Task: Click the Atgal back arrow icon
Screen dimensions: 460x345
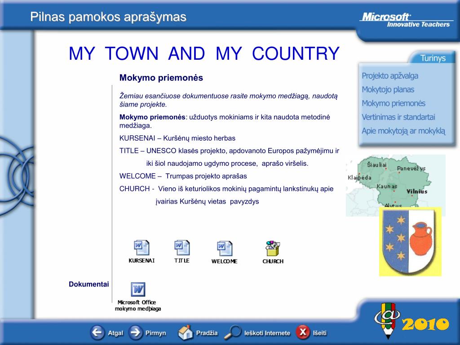Action: pos(97,332)
